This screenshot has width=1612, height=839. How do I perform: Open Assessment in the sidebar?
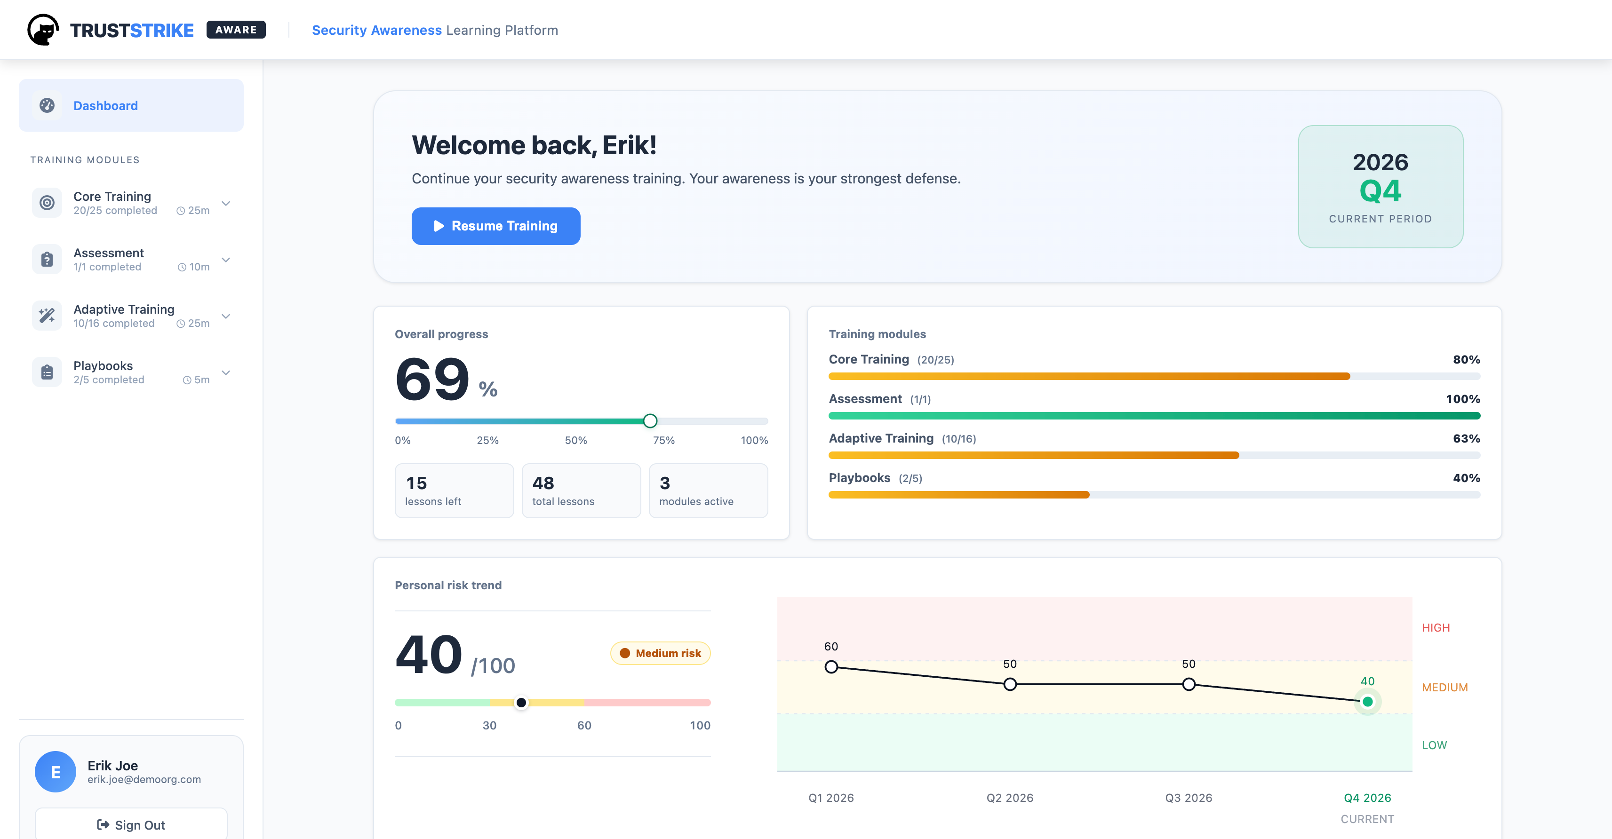[x=131, y=259]
